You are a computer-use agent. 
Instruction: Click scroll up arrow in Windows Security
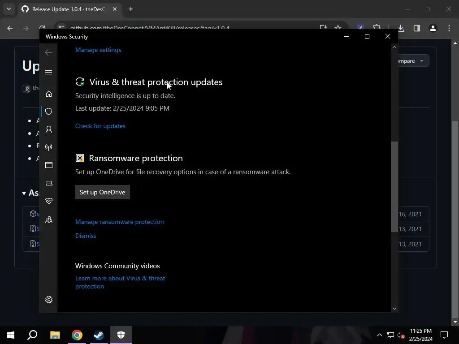(394, 47)
